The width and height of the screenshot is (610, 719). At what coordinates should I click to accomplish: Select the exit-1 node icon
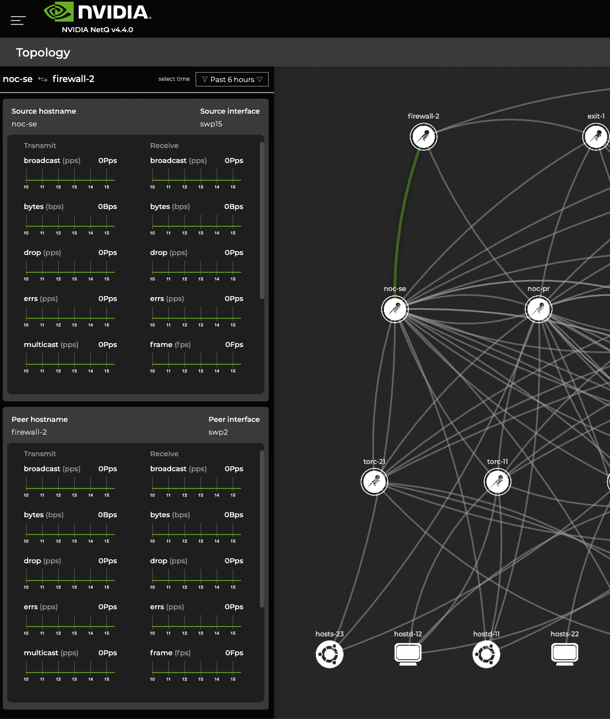pos(596,136)
